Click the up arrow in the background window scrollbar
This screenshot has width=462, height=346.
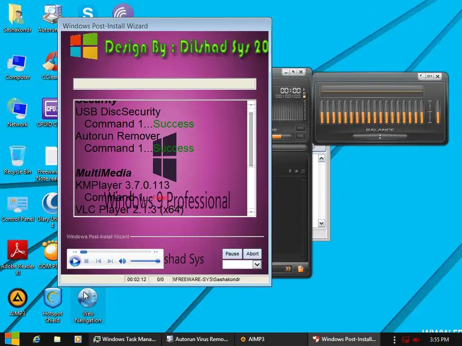point(321,158)
